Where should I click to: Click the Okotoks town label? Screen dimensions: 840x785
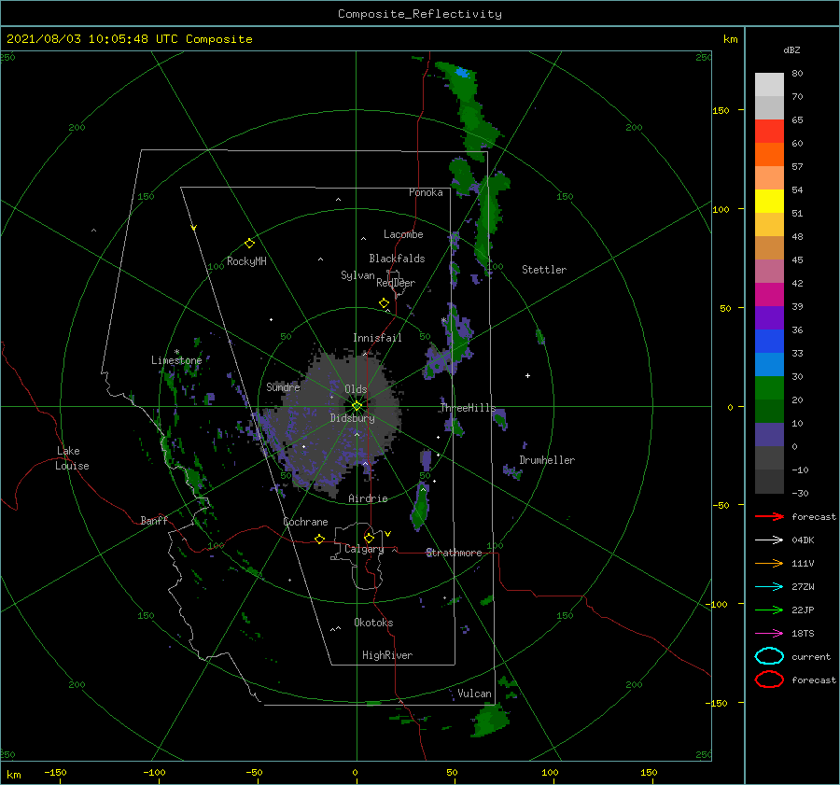pyautogui.click(x=373, y=623)
